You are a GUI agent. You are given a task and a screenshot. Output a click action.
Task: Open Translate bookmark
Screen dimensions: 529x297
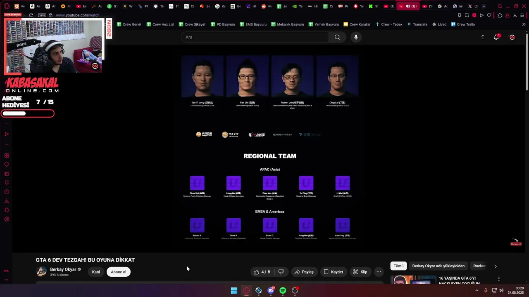[x=417, y=24]
